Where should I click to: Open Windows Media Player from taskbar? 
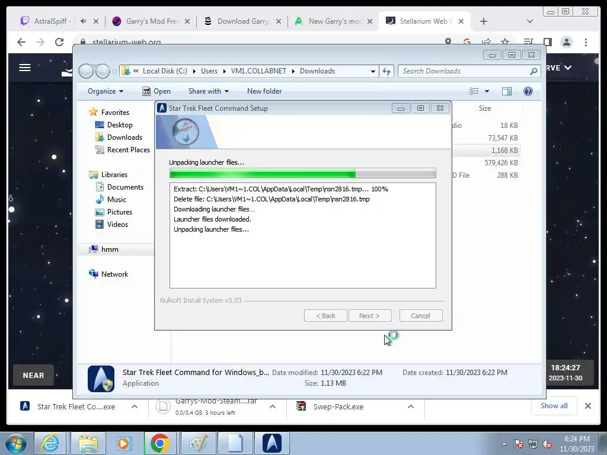coord(124,443)
